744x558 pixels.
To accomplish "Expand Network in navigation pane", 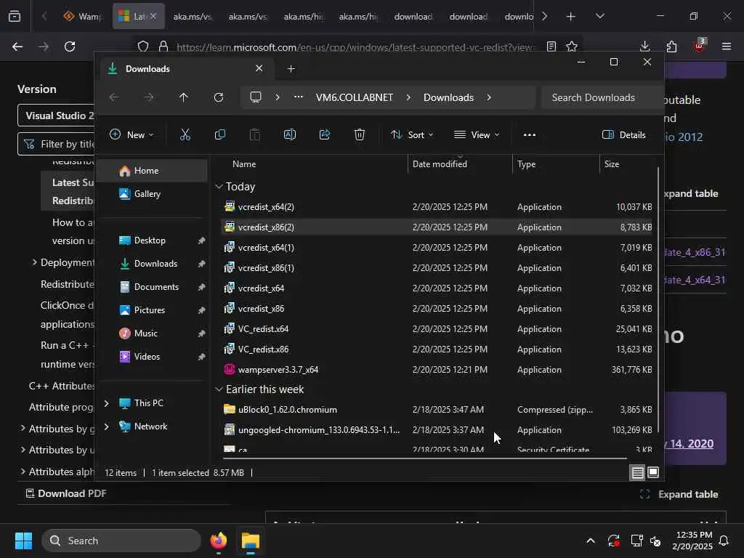I will coord(106,426).
